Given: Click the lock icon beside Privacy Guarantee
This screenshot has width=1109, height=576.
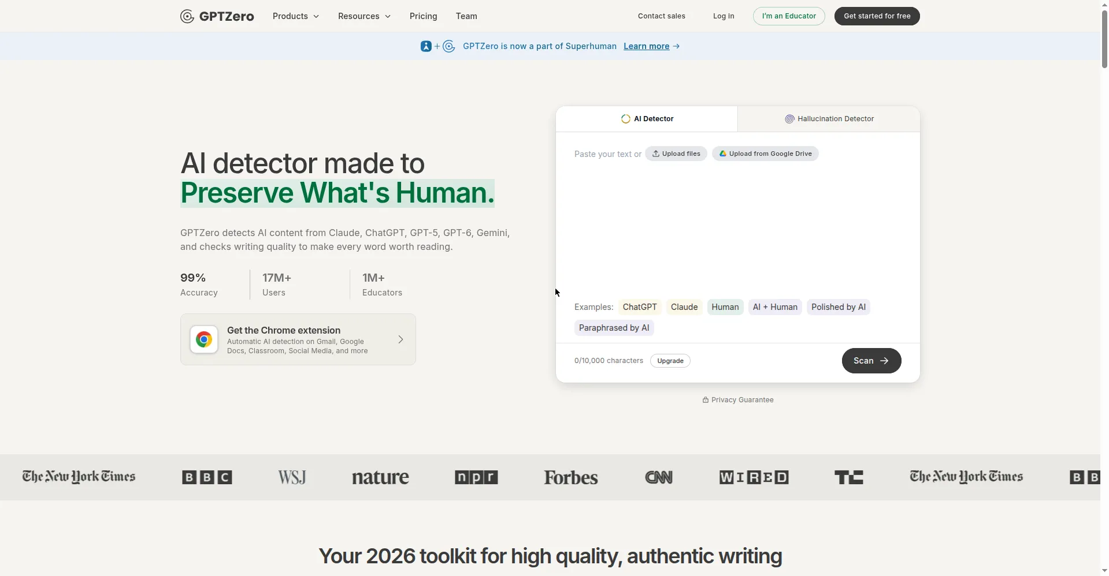Looking at the screenshot, I should point(706,400).
